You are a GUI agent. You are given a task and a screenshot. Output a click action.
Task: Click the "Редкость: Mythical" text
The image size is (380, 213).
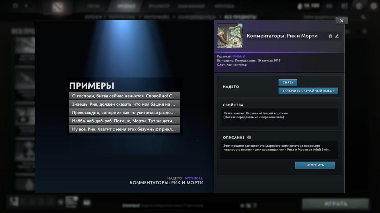[231, 56]
